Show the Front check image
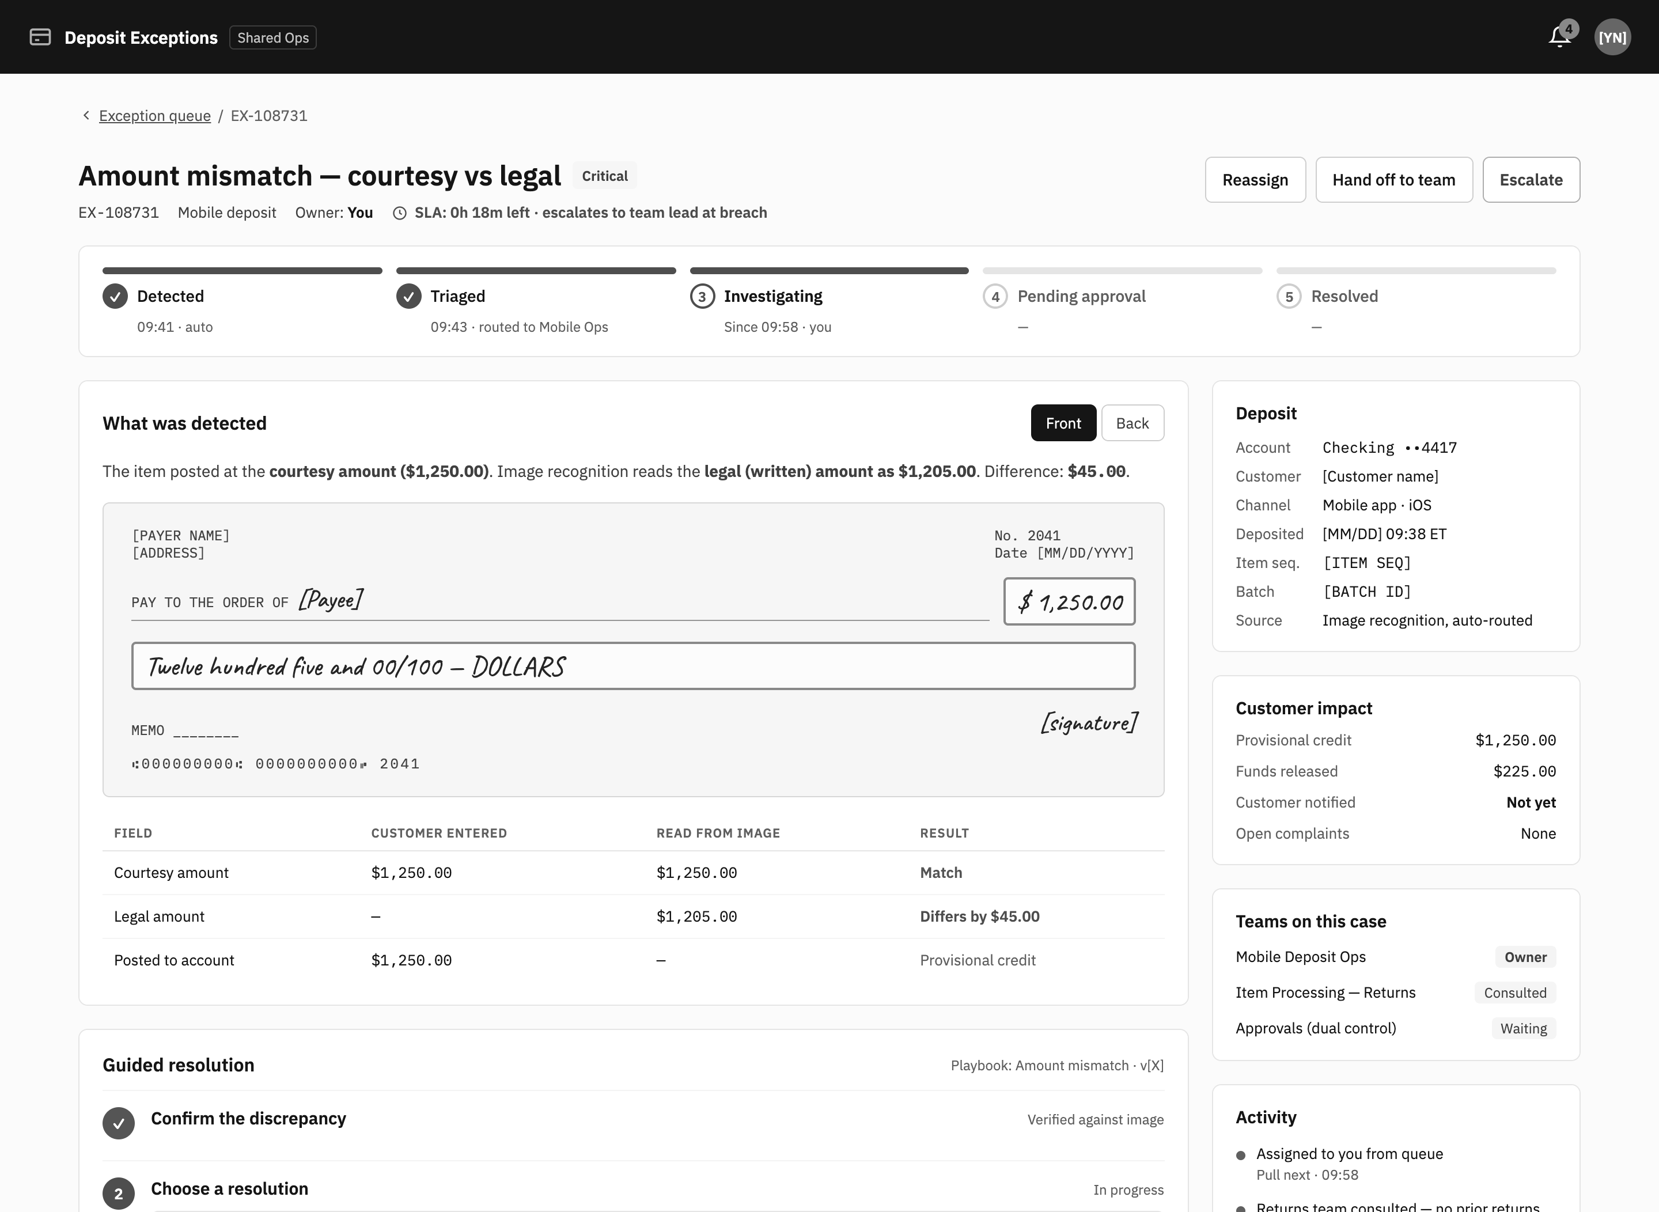Viewport: 1659px width, 1212px height. click(x=1063, y=423)
